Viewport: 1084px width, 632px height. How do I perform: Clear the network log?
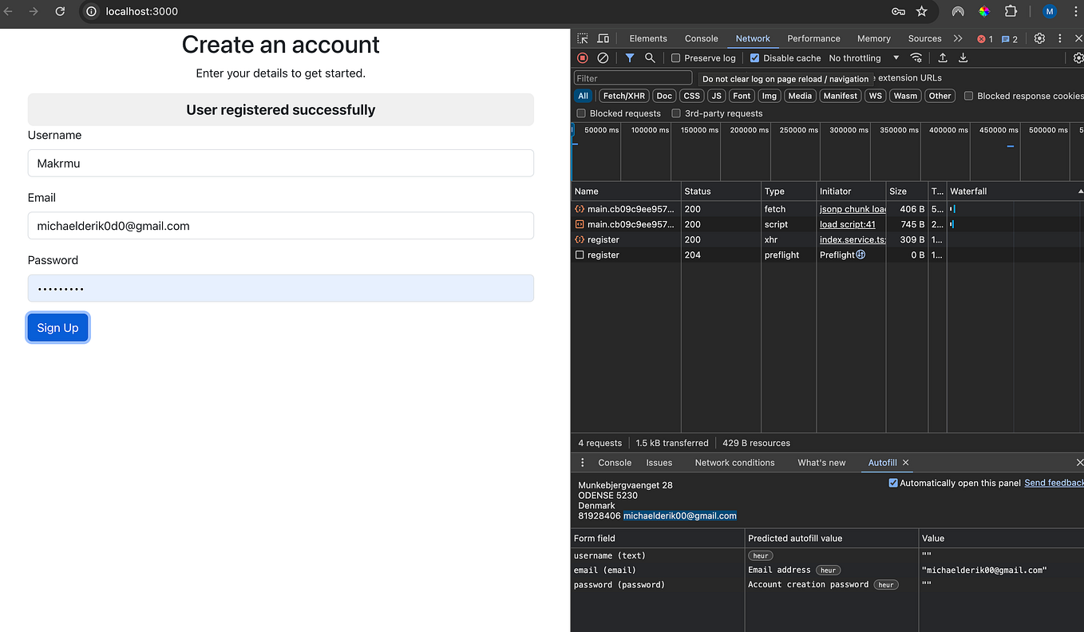[x=603, y=57]
